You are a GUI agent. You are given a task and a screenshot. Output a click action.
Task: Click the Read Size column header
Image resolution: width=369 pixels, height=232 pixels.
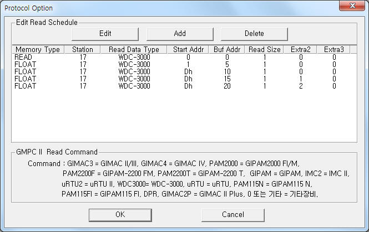(264, 49)
